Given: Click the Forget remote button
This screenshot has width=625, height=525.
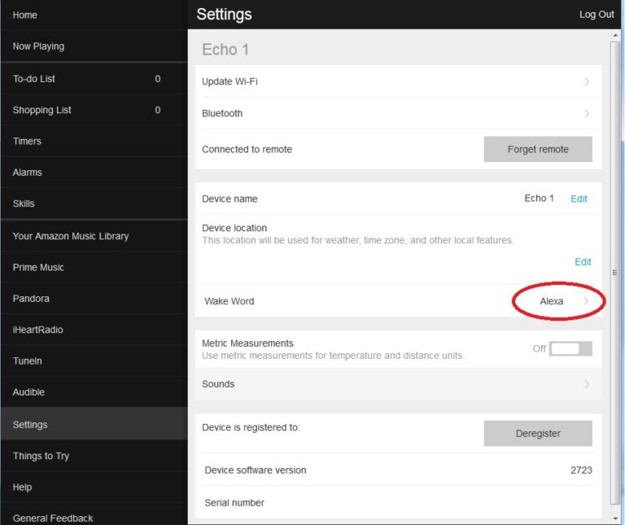Looking at the screenshot, I should 538,149.
